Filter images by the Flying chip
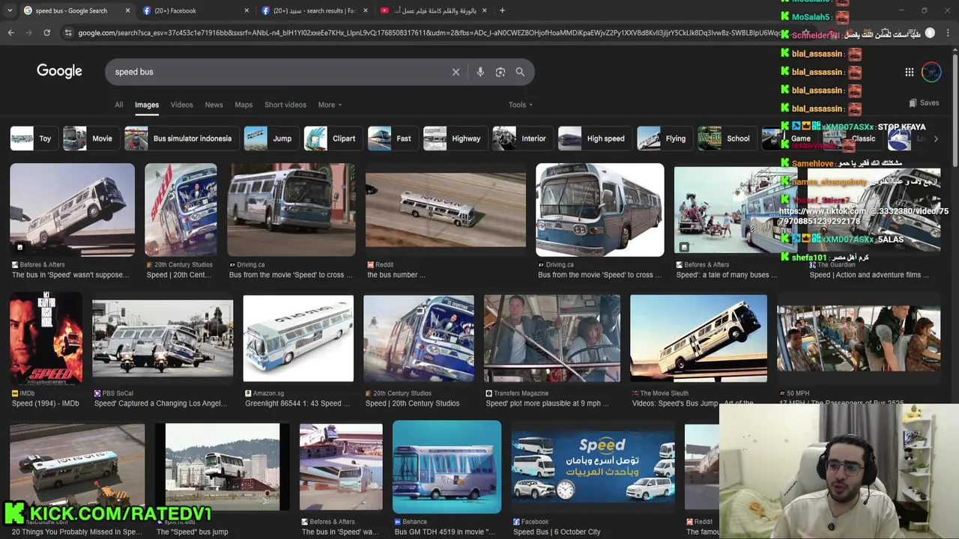This screenshot has height=539, width=959. click(x=664, y=138)
